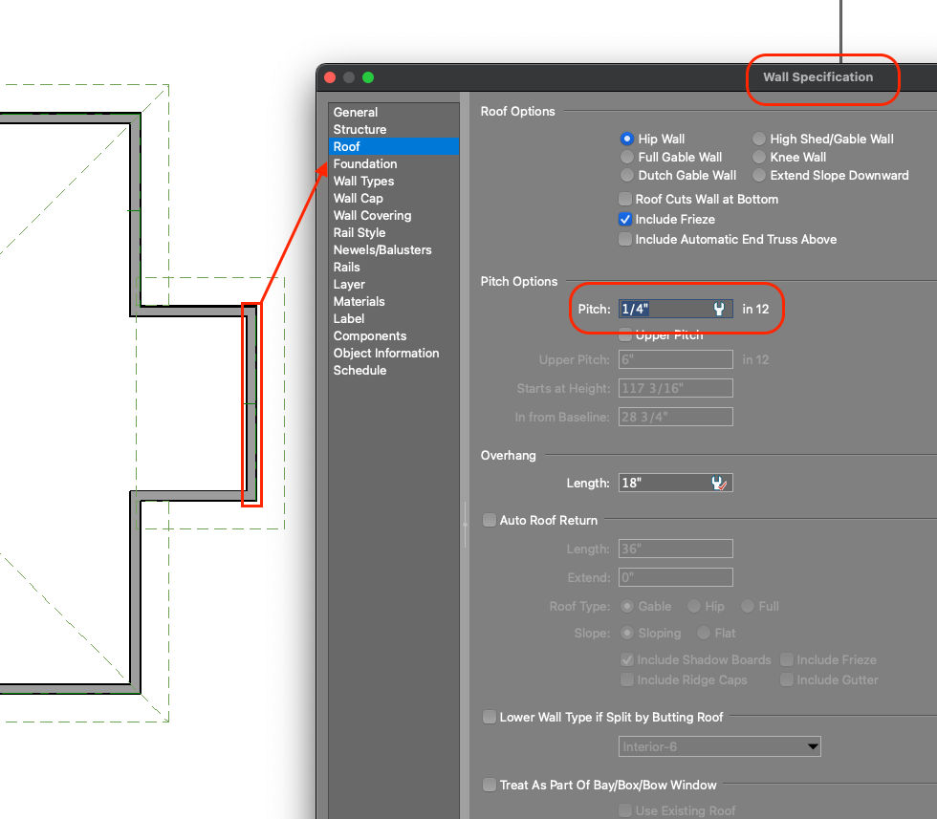The image size is (937, 819).
Task: Select the Rail Style panel
Action: tap(360, 233)
